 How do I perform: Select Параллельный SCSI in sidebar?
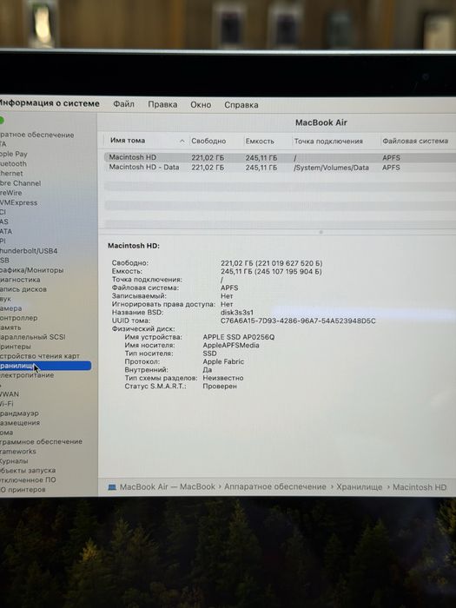tap(33, 337)
